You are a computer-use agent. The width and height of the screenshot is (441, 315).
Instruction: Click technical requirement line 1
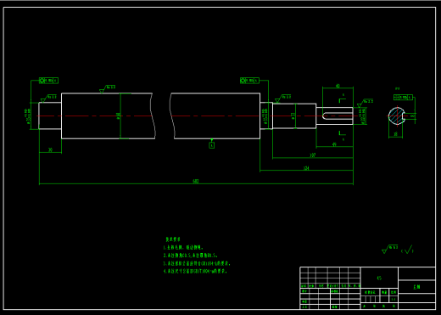[183, 247]
